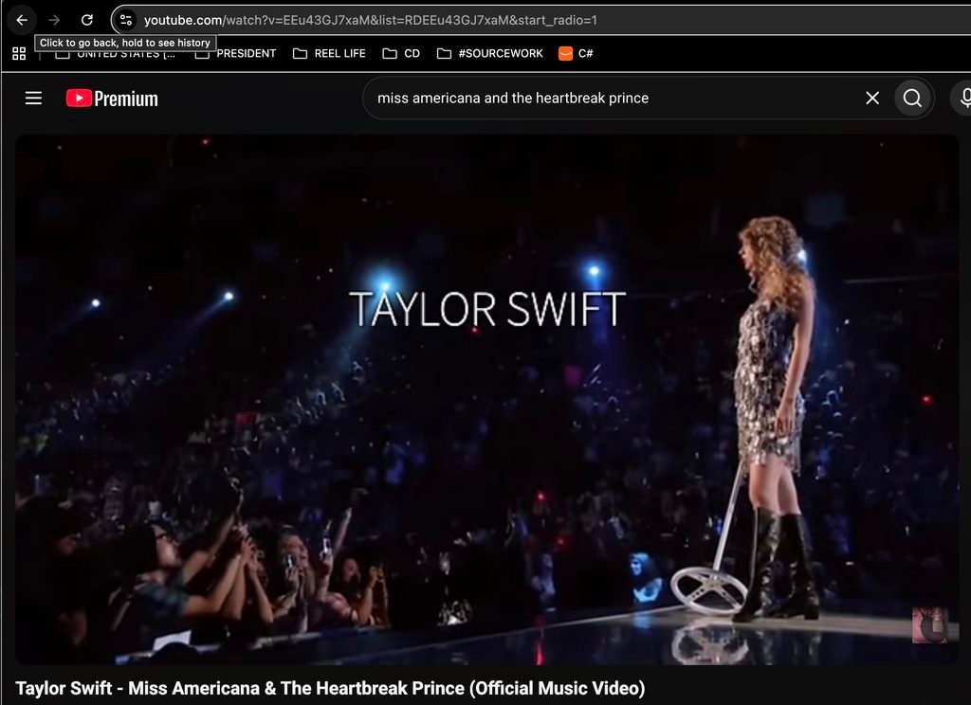Click the channel watermark on the video

(930, 625)
